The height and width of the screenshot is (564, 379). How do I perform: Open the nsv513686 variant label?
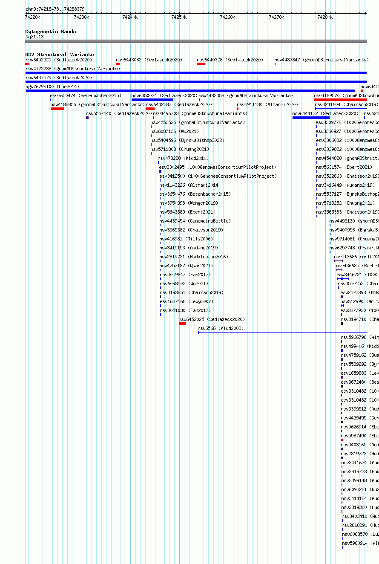click(x=356, y=257)
